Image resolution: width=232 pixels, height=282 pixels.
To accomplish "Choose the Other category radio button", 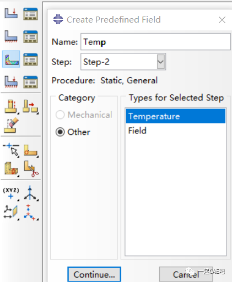I will 60,132.
